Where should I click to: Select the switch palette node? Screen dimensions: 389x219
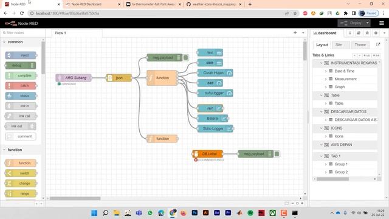tap(21, 173)
